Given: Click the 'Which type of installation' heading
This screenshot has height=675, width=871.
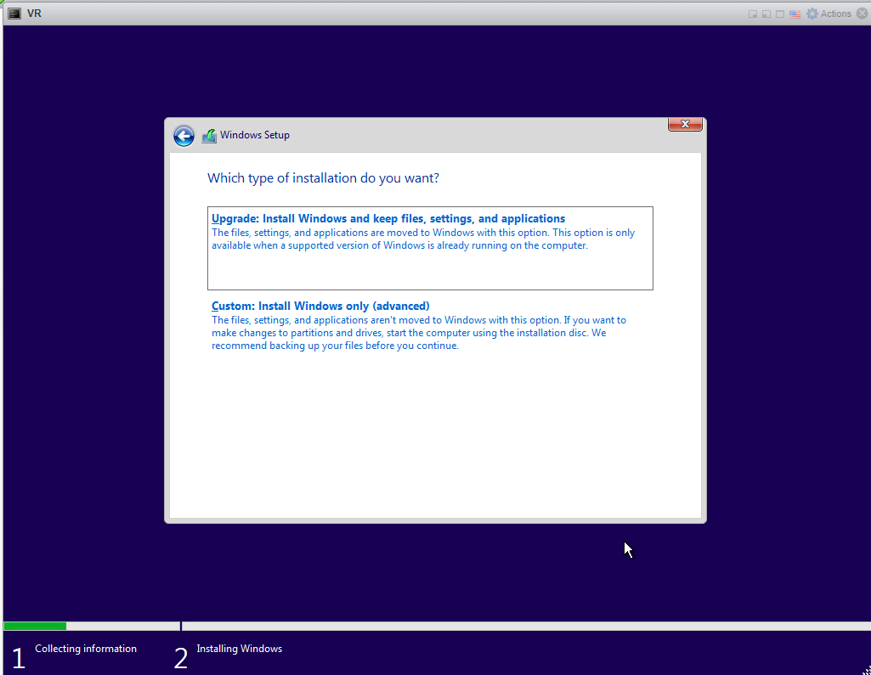Looking at the screenshot, I should (x=323, y=178).
